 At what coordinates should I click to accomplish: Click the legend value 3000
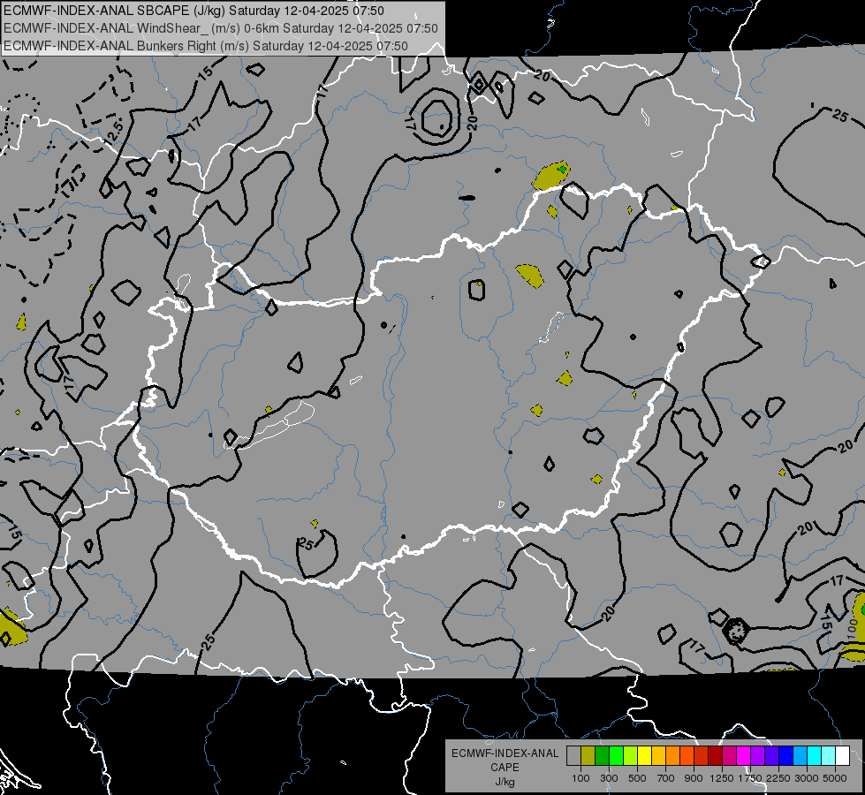[x=807, y=778]
